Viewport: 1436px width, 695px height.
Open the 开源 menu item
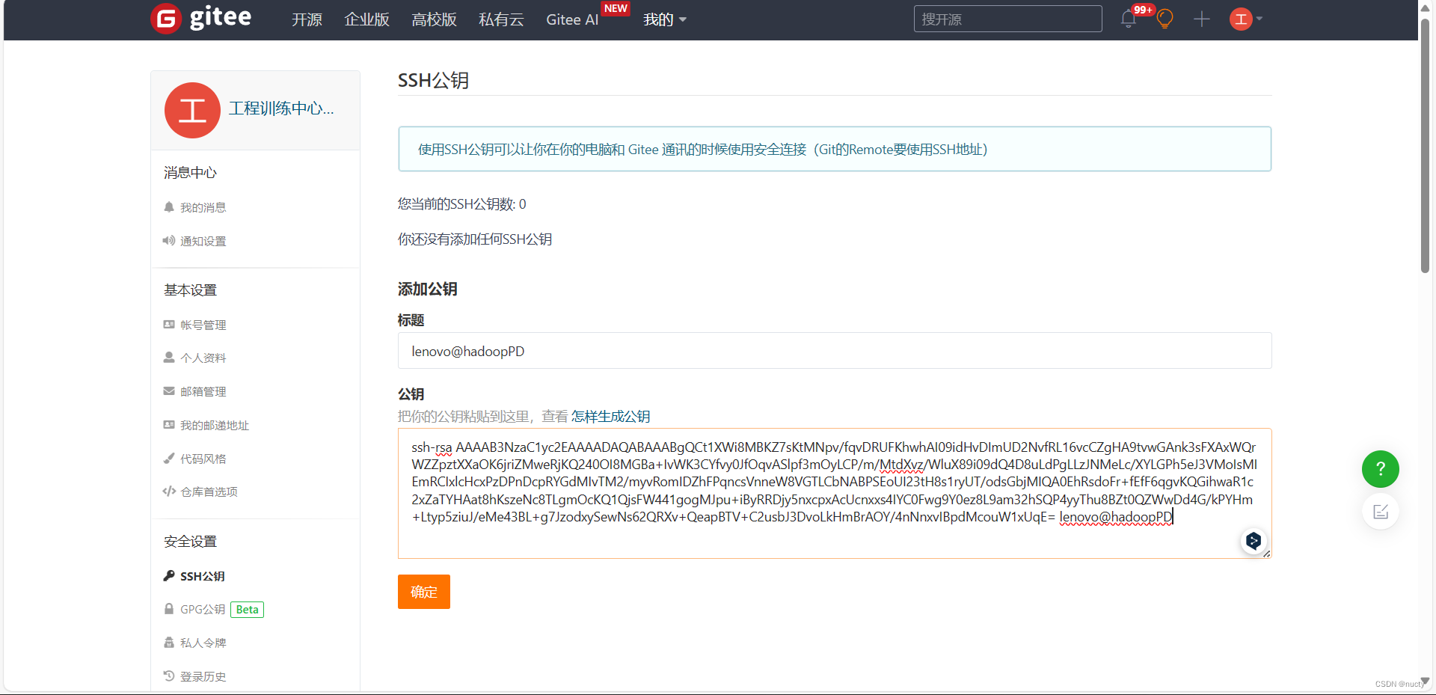click(x=307, y=19)
